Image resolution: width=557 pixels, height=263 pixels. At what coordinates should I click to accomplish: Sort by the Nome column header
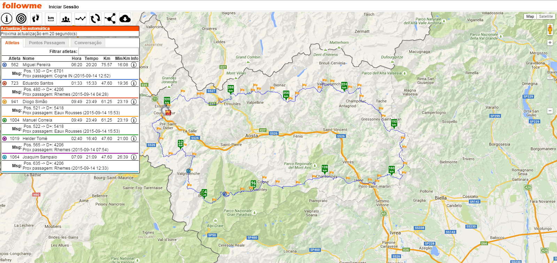29,59
